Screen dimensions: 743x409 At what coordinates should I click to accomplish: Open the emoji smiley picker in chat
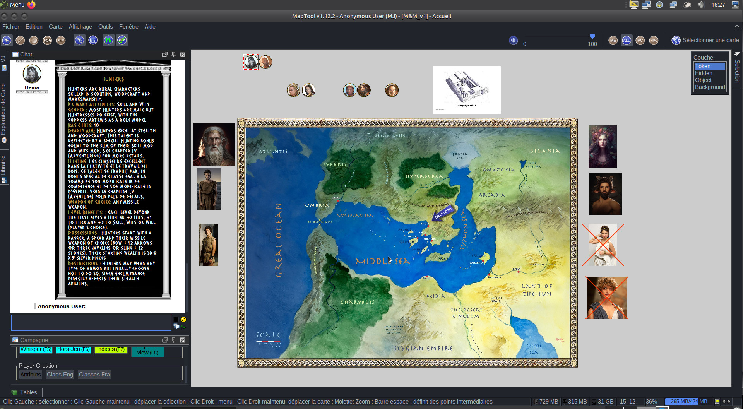[x=184, y=320]
